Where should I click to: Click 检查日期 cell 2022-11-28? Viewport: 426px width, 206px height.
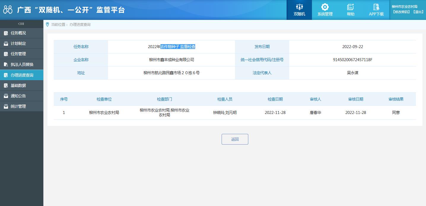(275, 112)
